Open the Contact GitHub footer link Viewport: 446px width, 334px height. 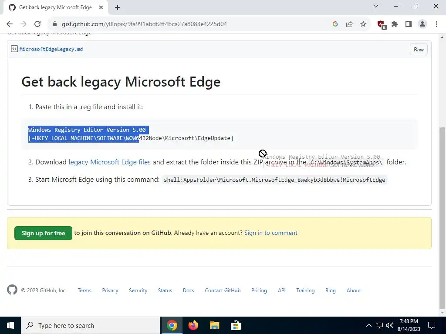pyautogui.click(x=223, y=291)
